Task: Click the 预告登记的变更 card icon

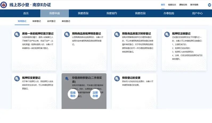Action: tap(117, 79)
